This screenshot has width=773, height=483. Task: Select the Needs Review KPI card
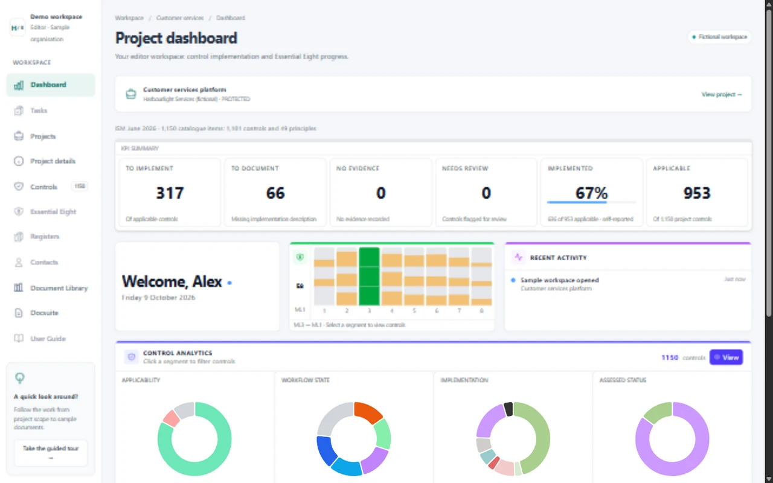tap(486, 193)
